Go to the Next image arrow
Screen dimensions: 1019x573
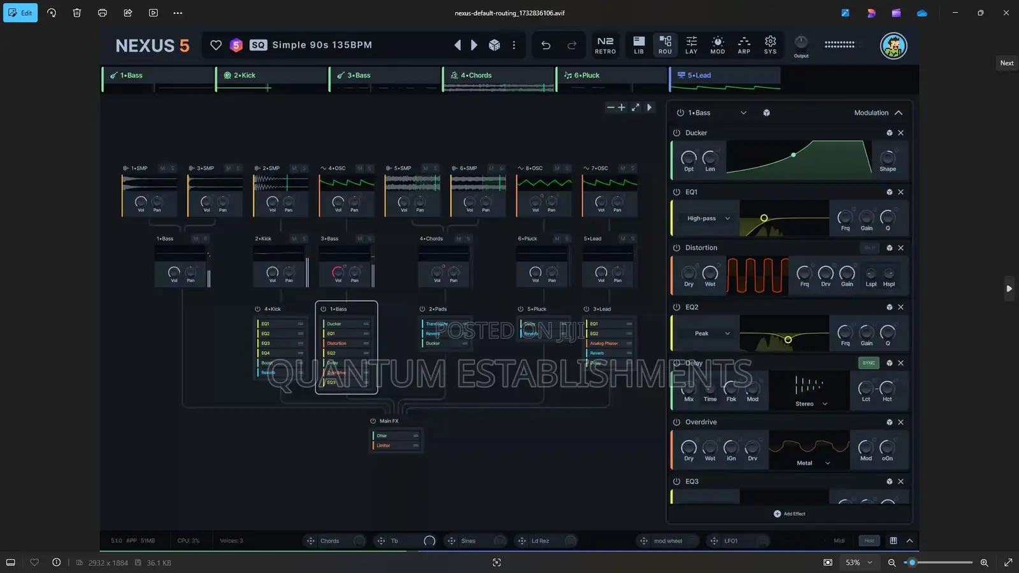click(1009, 288)
